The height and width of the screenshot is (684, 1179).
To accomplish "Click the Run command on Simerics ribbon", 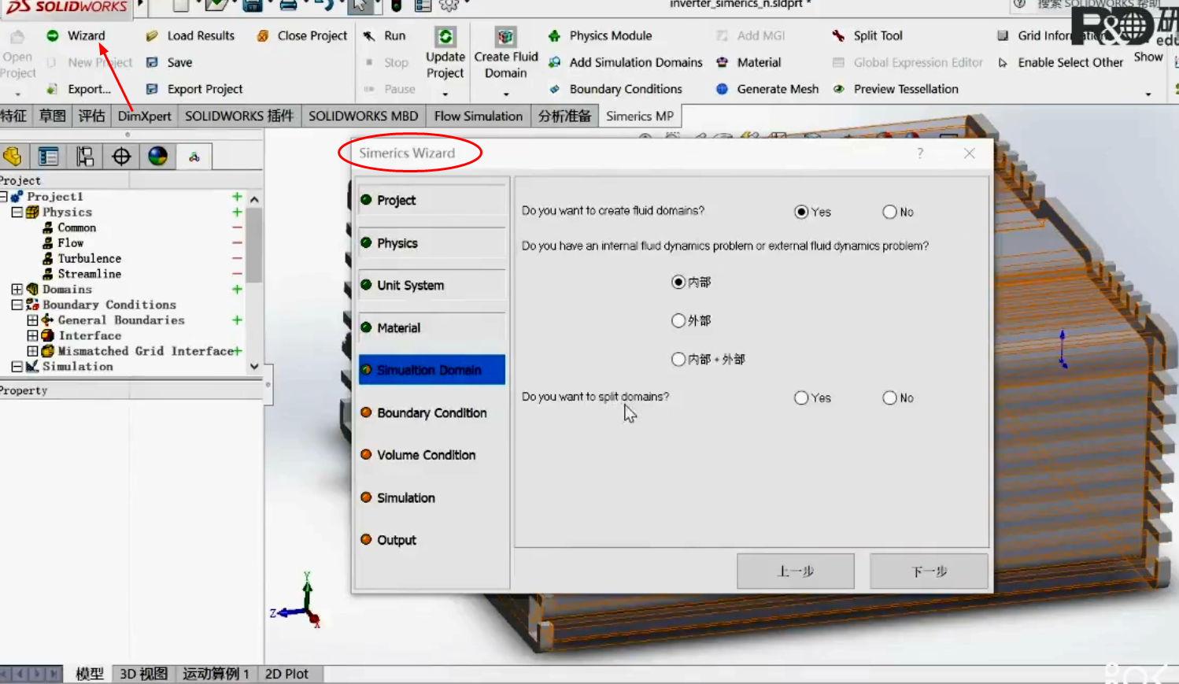I will (394, 35).
